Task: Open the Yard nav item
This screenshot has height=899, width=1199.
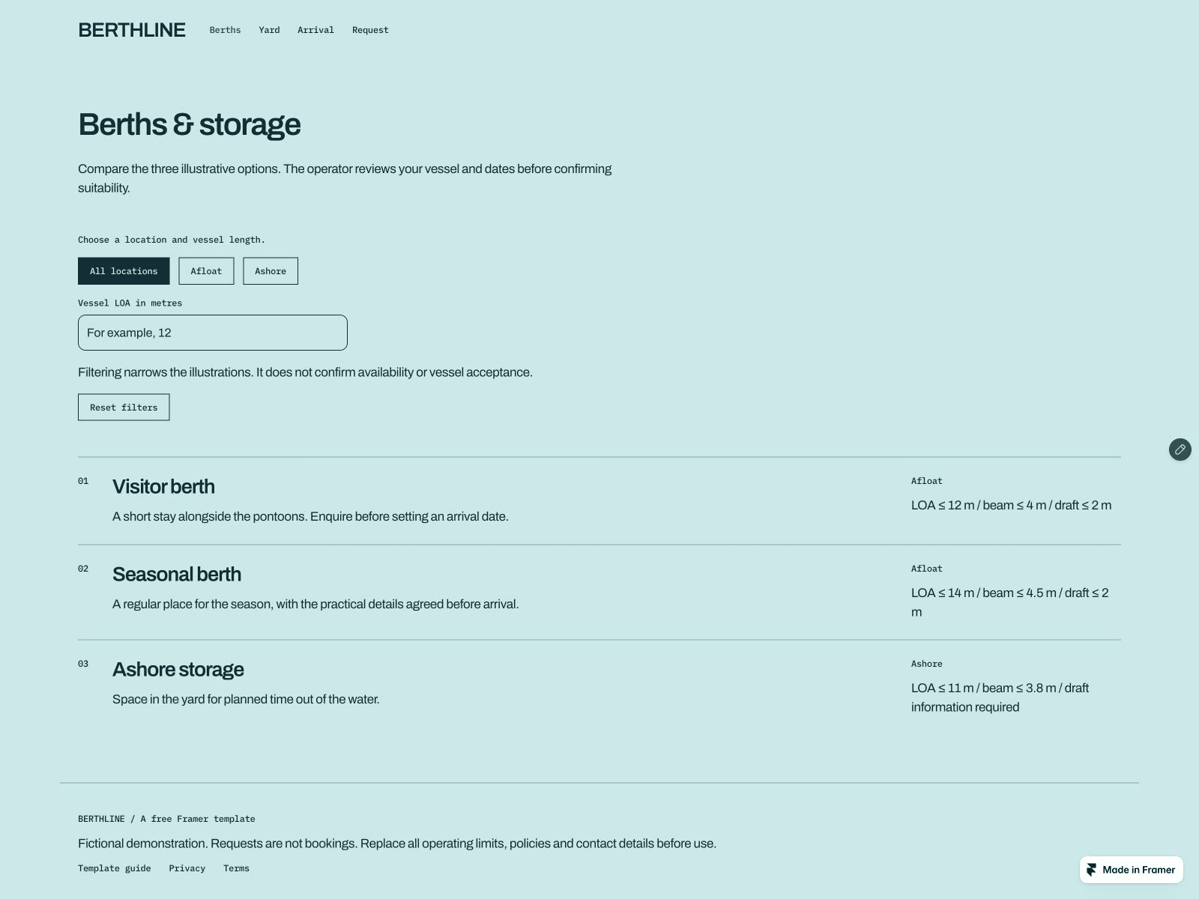Action: click(x=269, y=30)
